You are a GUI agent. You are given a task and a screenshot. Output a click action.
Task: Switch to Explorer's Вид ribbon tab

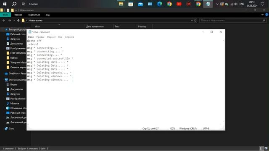pos(47,15)
